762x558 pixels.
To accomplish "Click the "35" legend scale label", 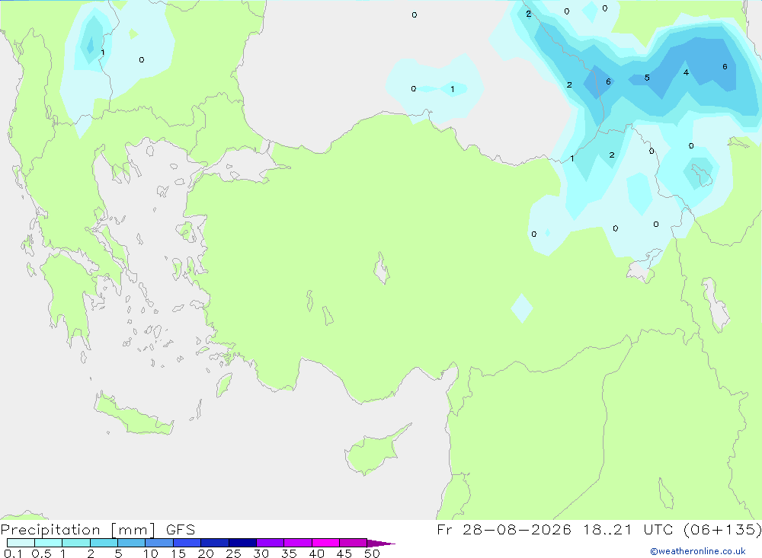I will [289, 553].
